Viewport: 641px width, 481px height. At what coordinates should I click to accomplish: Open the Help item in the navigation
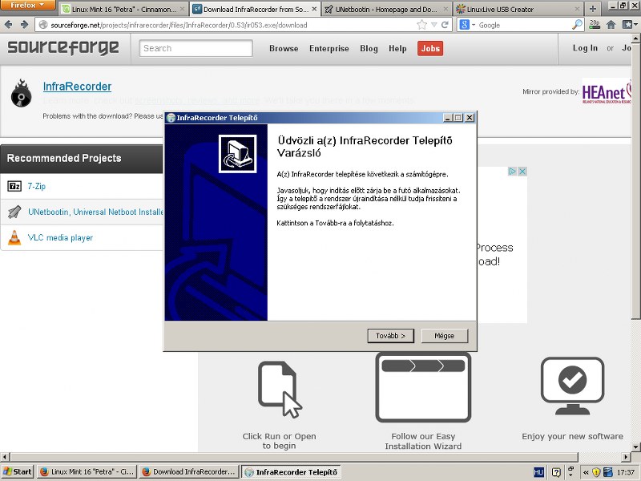[397, 48]
